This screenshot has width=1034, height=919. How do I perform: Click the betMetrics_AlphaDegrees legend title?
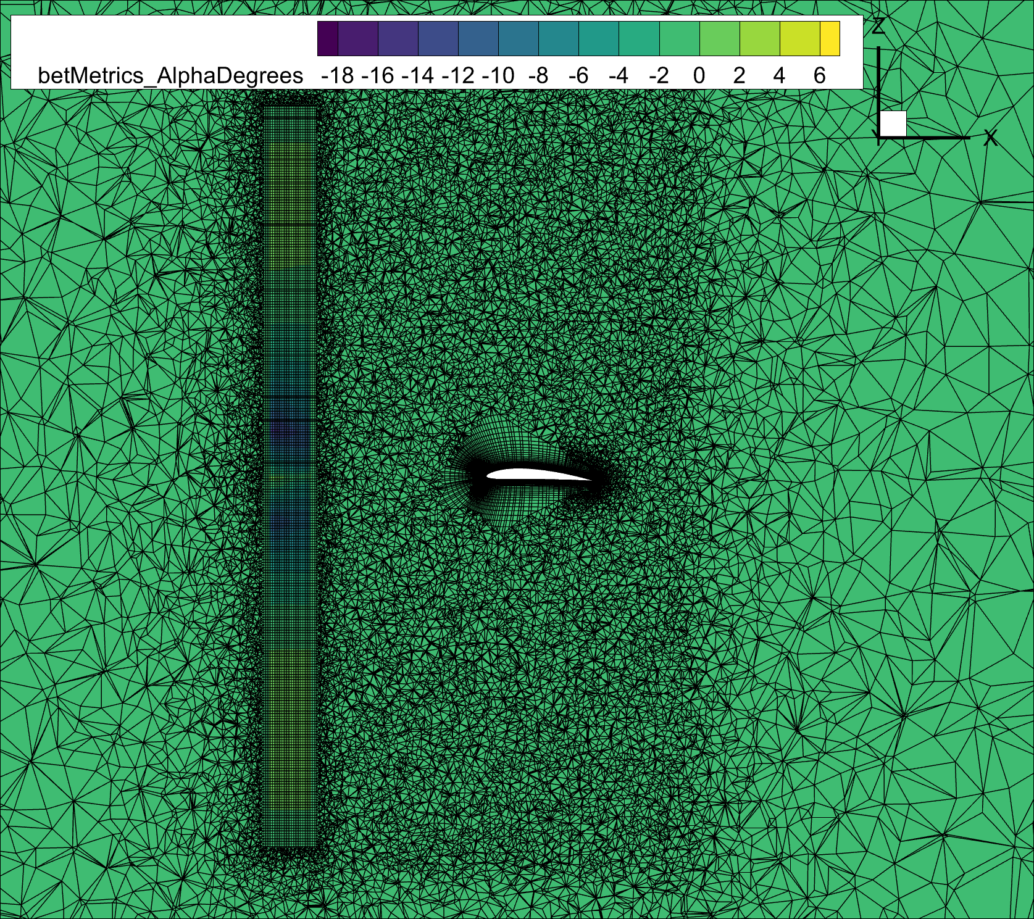click(170, 76)
